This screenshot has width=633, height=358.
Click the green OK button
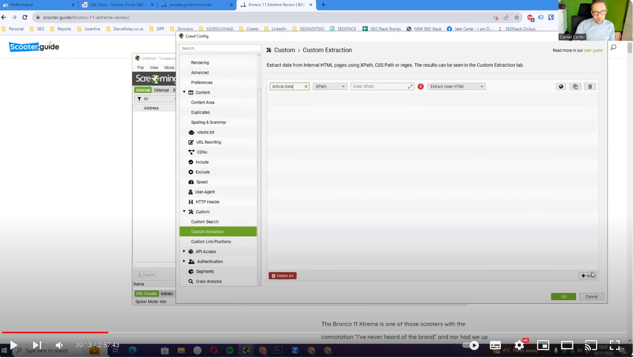(563, 297)
